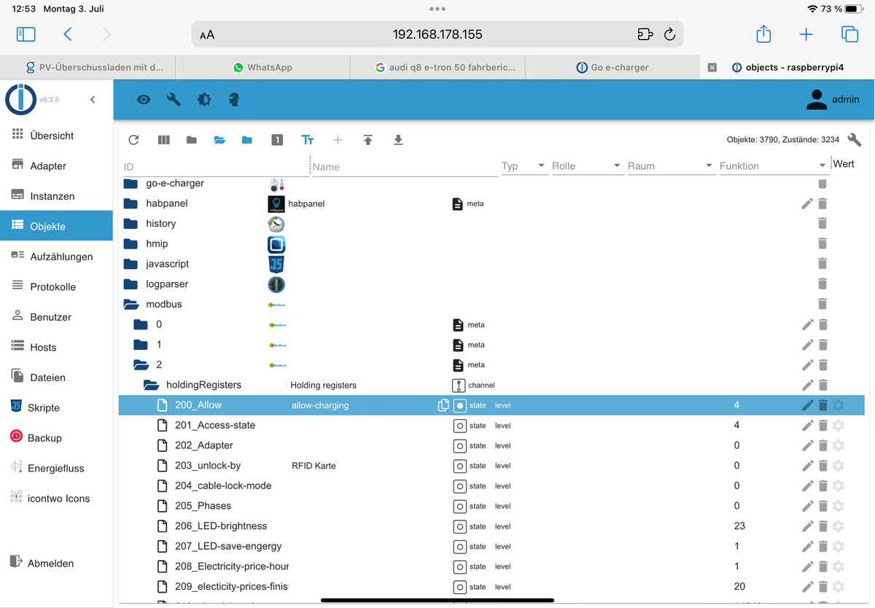Image resolution: width=875 pixels, height=608 pixels.
Task: Open custom settings gear for 202_Adapter
Action: [838, 445]
